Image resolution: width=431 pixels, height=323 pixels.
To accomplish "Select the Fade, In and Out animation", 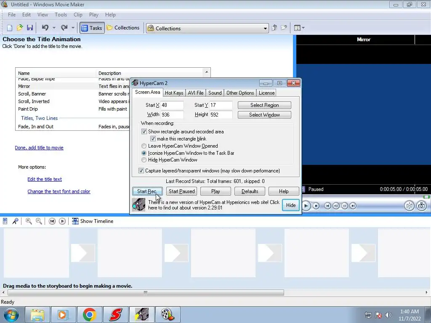I will [x=72, y=126].
